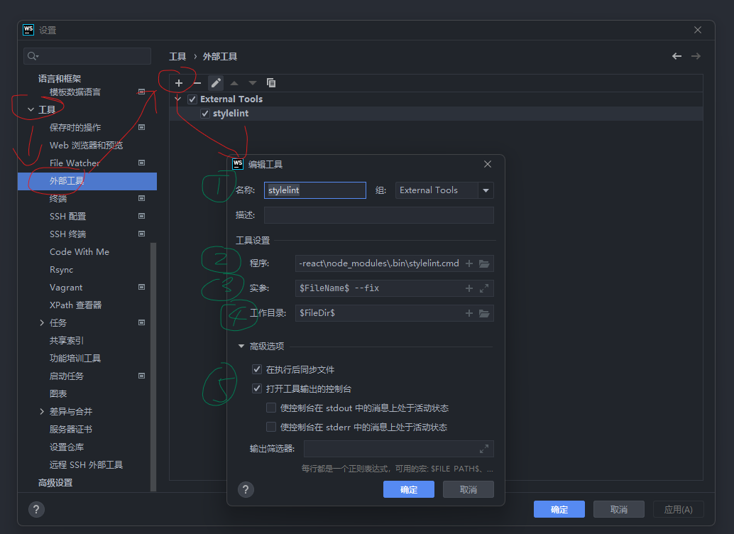Click 取消 in the edit tool dialog
Viewport: 734px width, 534px height.
tap(468, 489)
